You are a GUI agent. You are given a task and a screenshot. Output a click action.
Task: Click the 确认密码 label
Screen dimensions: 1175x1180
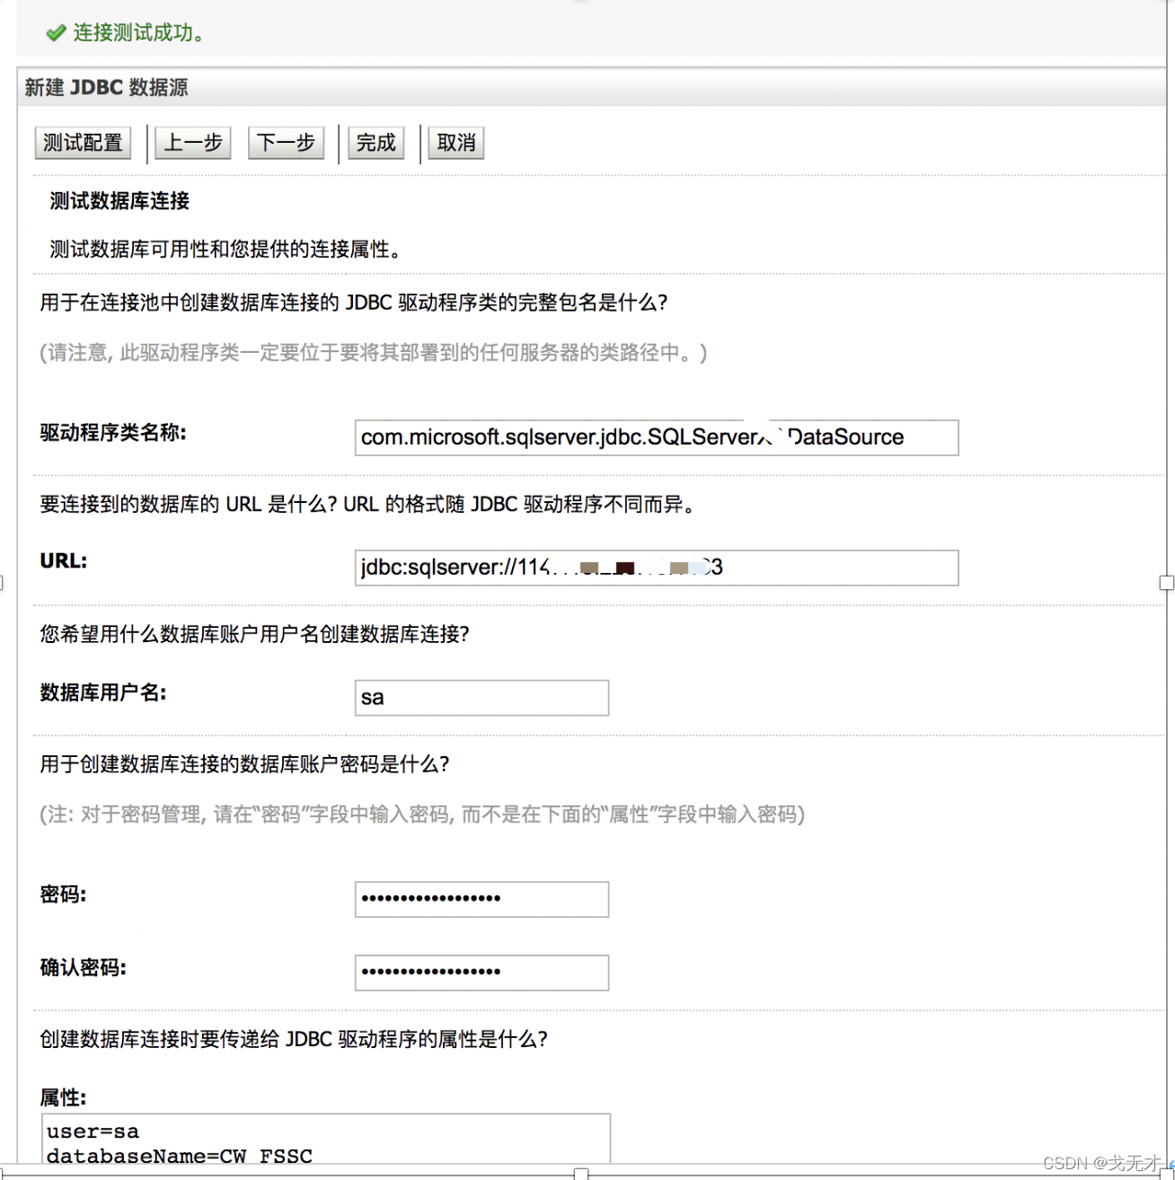(x=84, y=967)
